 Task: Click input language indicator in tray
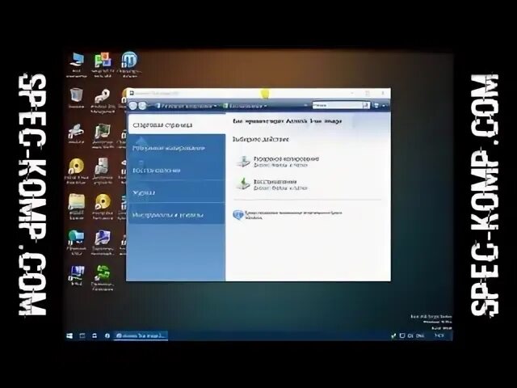click(420, 336)
